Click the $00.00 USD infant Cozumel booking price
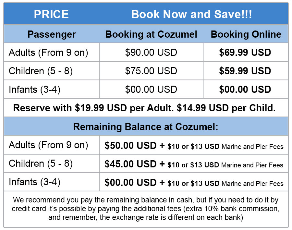292x230 pixels. point(151,89)
